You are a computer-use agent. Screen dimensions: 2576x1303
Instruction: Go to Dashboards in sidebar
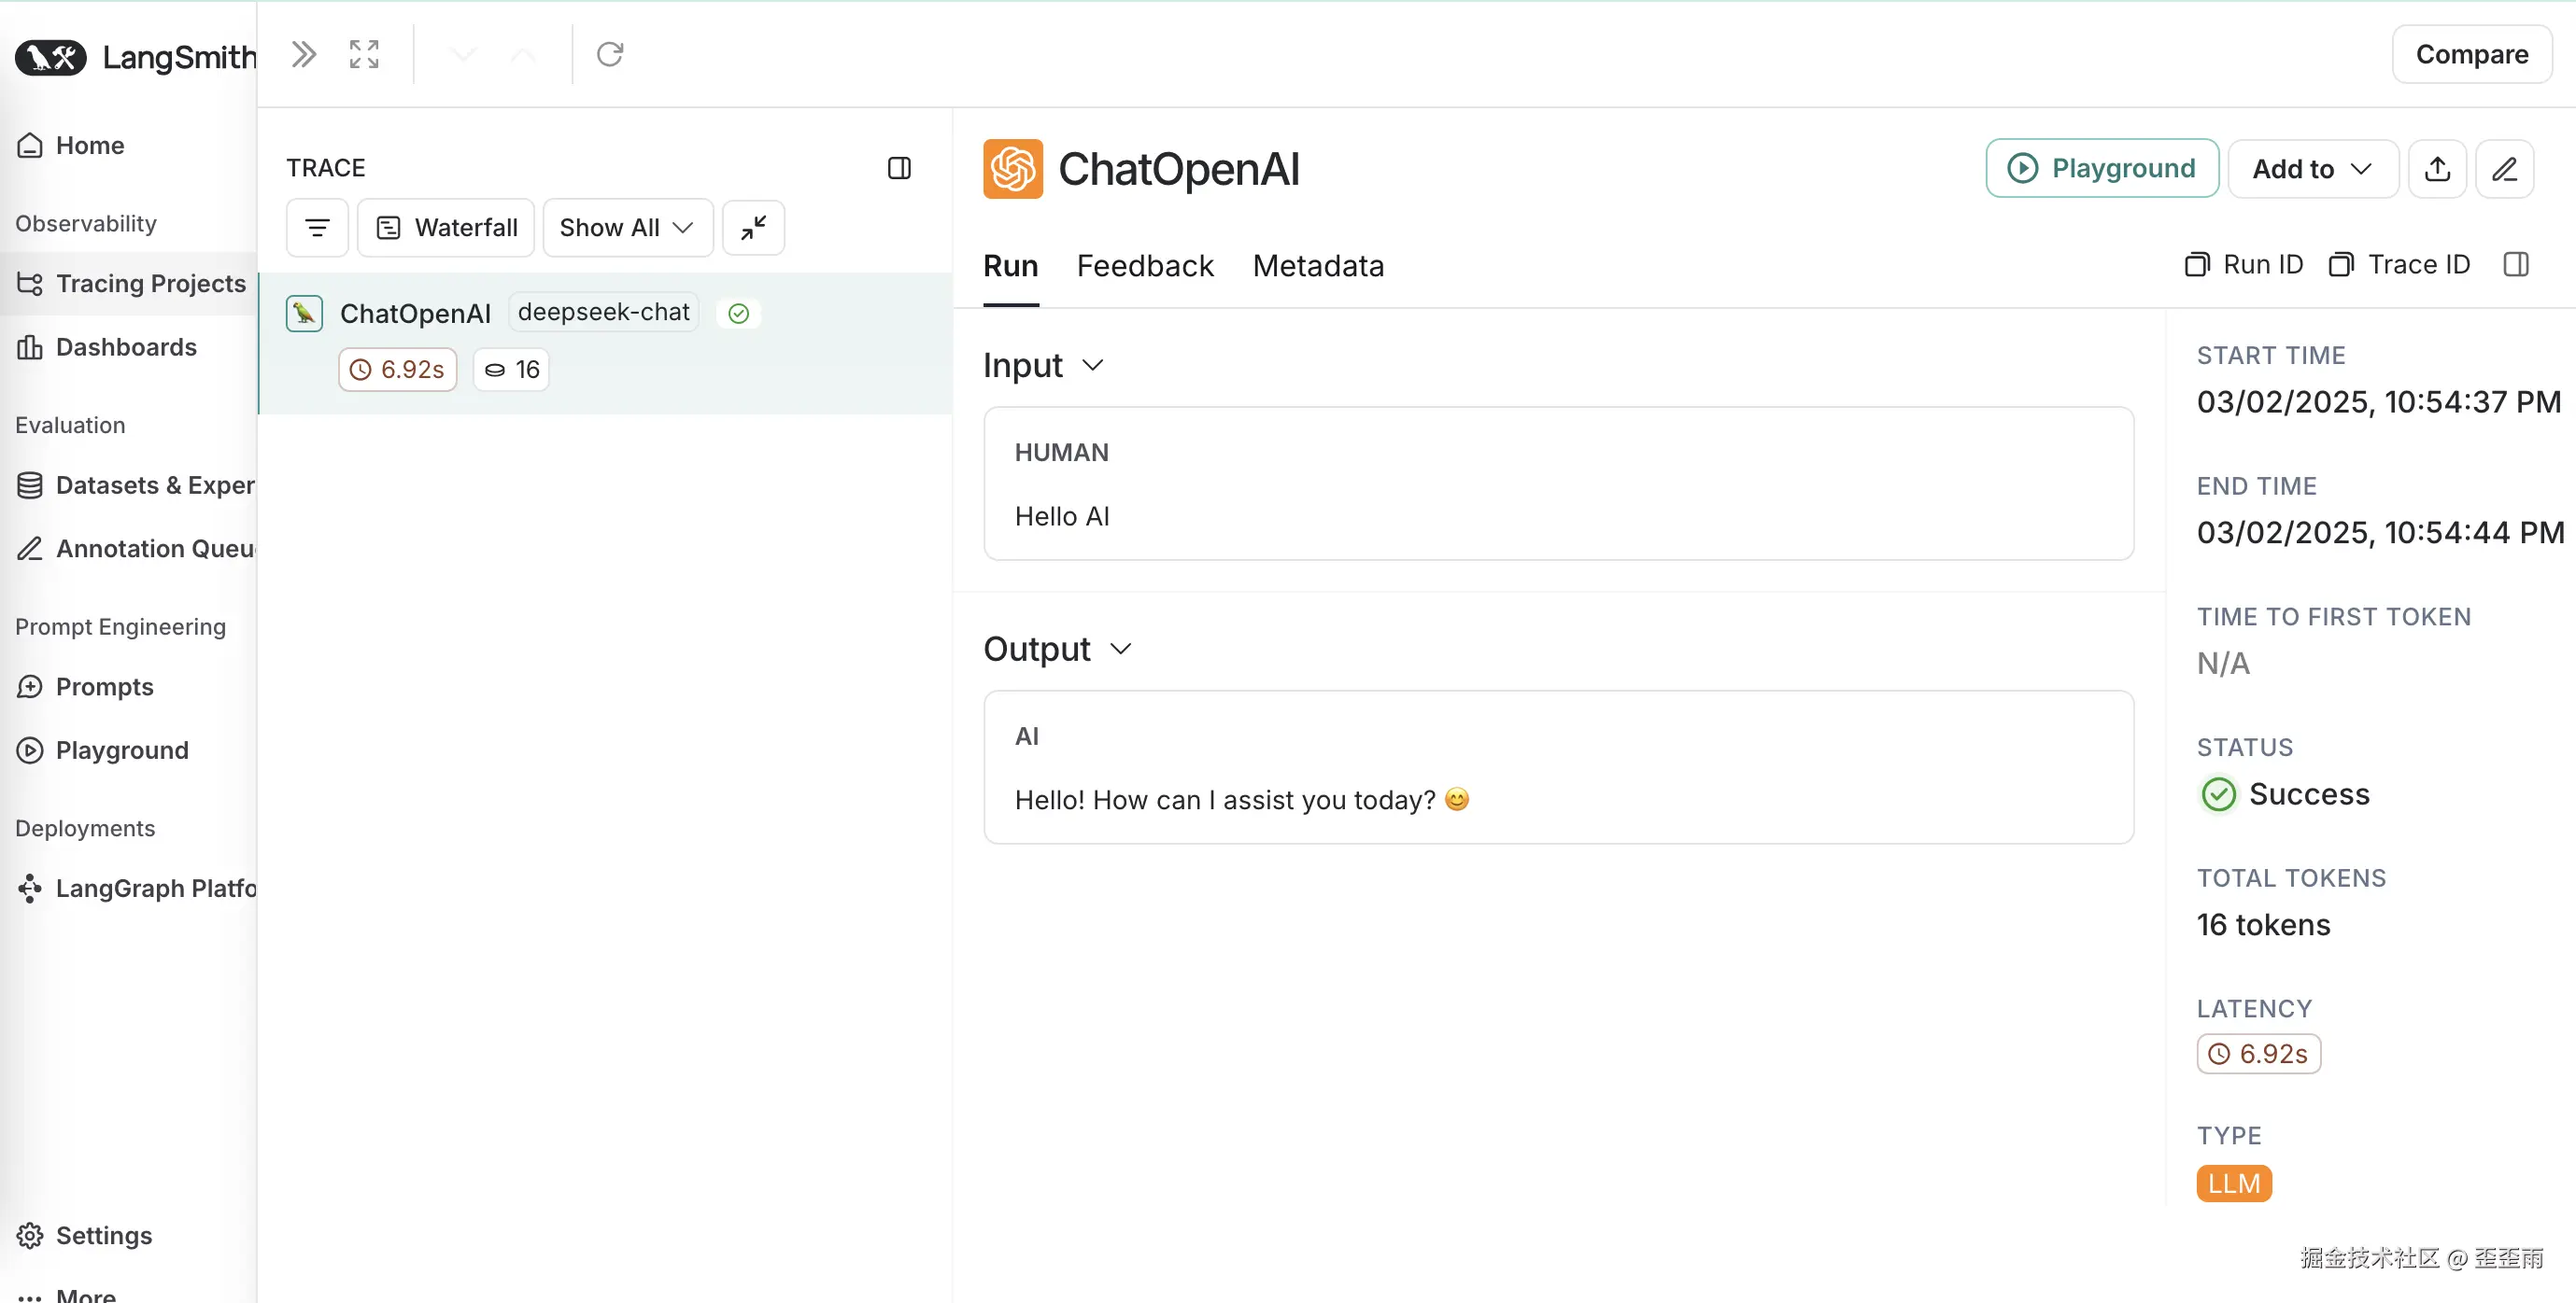coord(126,346)
